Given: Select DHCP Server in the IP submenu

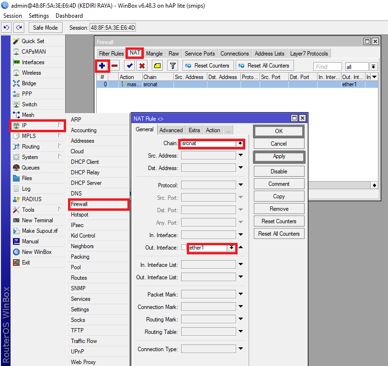Looking at the screenshot, I should [x=98, y=183].
